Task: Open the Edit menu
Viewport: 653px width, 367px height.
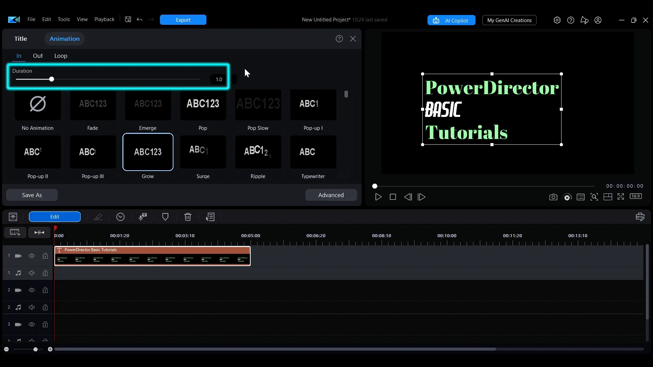Action: (x=47, y=19)
